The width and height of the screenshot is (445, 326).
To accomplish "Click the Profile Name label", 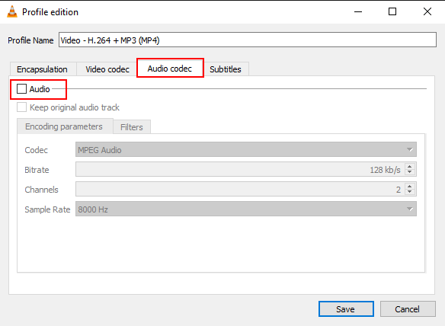I will click(30, 40).
